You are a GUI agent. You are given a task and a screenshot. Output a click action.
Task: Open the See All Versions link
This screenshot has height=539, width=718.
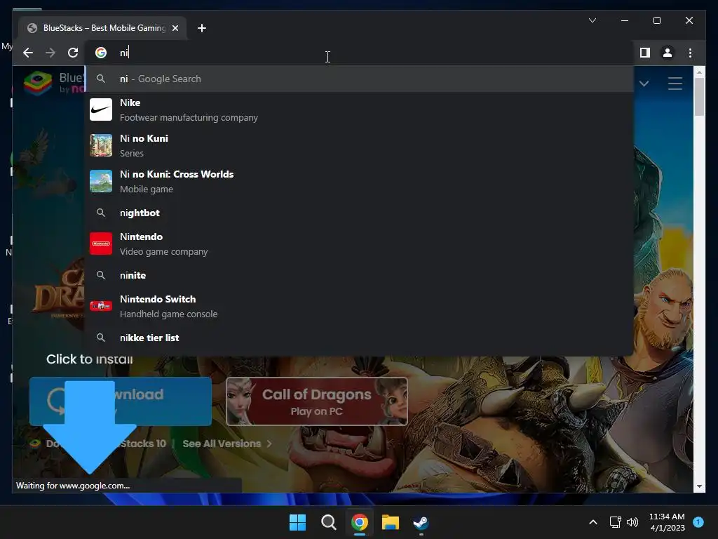[x=227, y=444]
